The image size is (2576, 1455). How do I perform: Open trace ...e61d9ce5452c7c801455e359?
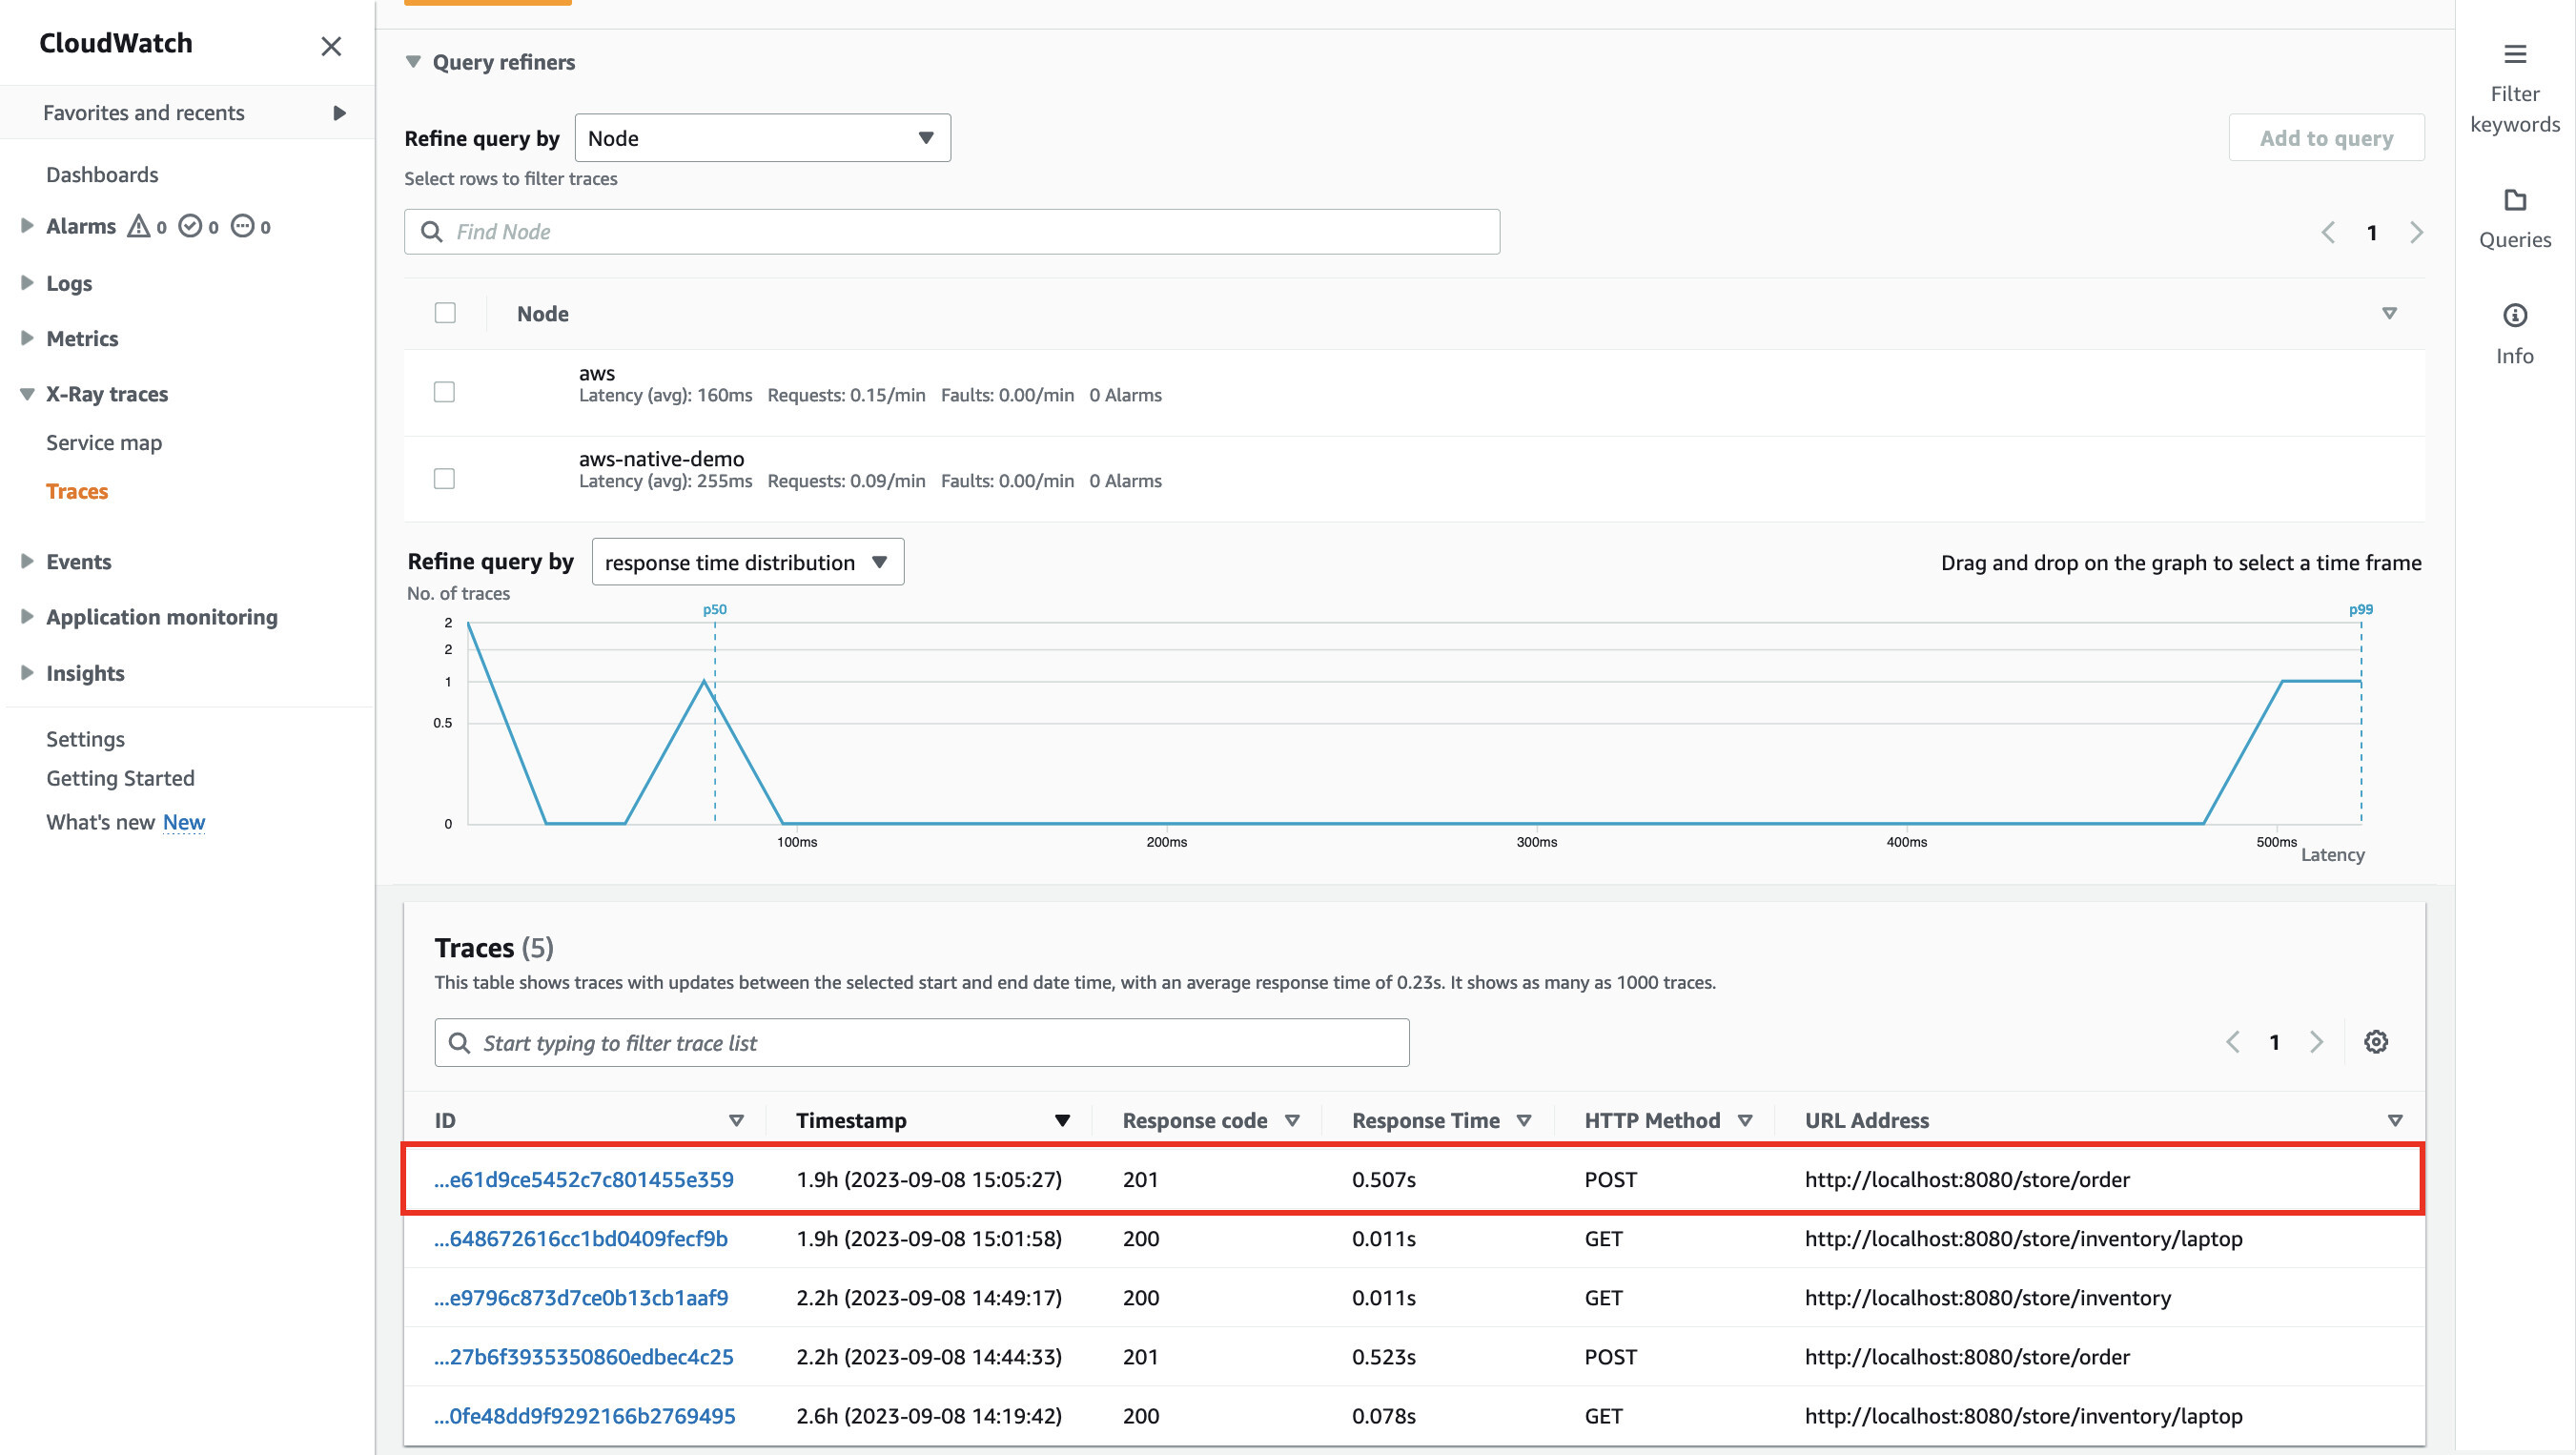pyautogui.click(x=584, y=1179)
